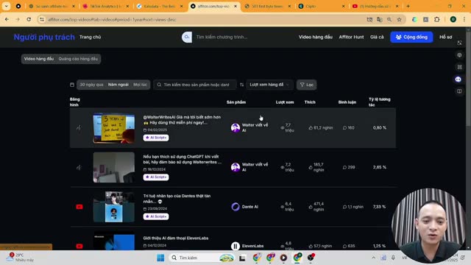Image resolution: width=471 pixels, height=265 pixels.
Task: Click the YouTube icon in the ElevenLabs row
Action: (x=79, y=246)
